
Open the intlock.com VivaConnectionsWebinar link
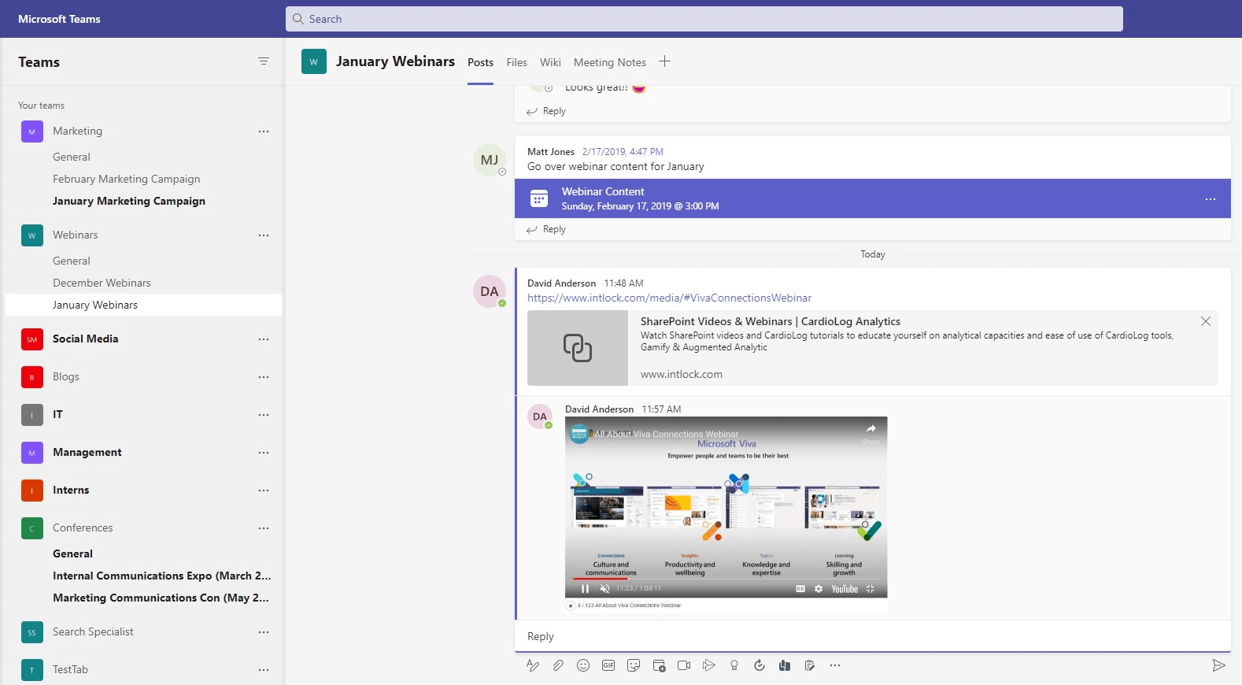(x=669, y=298)
